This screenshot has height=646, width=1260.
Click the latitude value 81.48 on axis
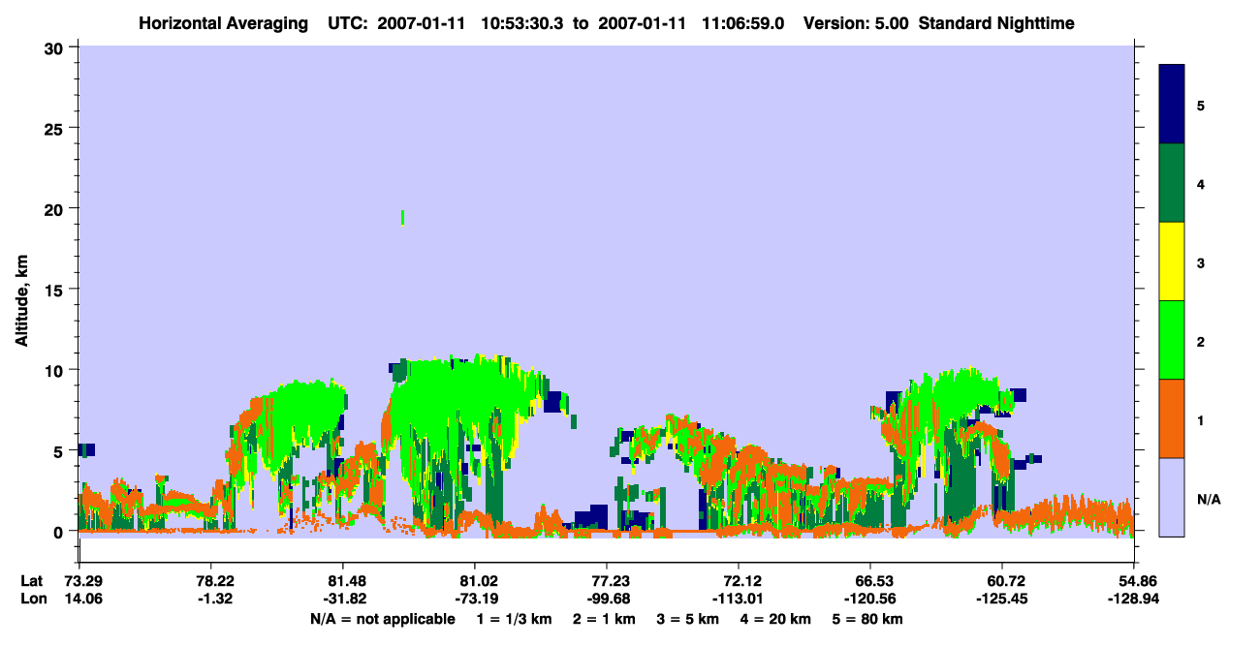pyautogui.click(x=343, y=581)
